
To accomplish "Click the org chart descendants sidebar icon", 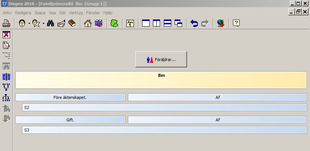I will pos(6,98).
